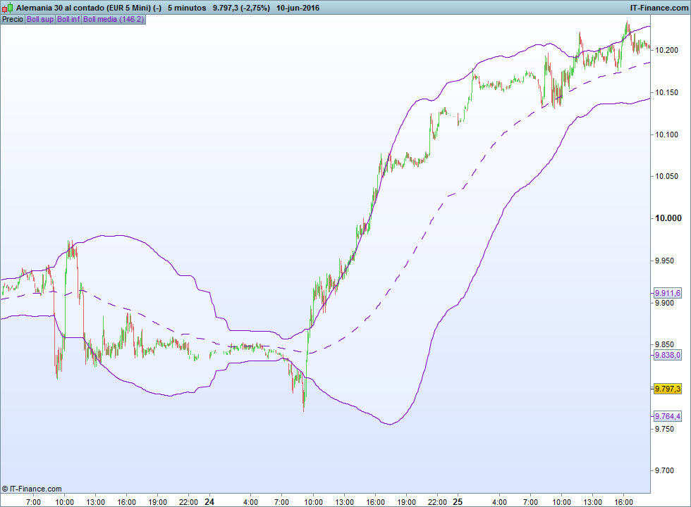This screenshot has height=507, width=691.
Task: Click the candlestick chart icon in title
Action: pos(7,8)
